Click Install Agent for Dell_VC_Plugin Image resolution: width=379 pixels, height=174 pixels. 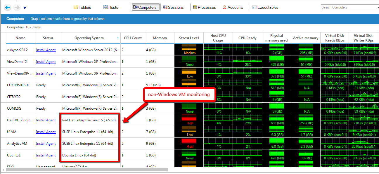tap(46, 120)
